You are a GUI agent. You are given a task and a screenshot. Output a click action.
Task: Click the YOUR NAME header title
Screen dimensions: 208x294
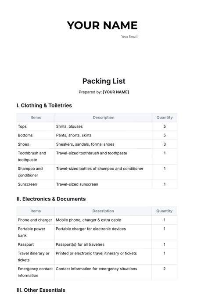[102, 25]
